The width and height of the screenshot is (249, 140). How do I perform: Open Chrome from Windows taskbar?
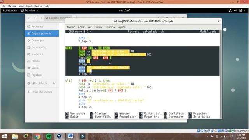coord(37,136)
